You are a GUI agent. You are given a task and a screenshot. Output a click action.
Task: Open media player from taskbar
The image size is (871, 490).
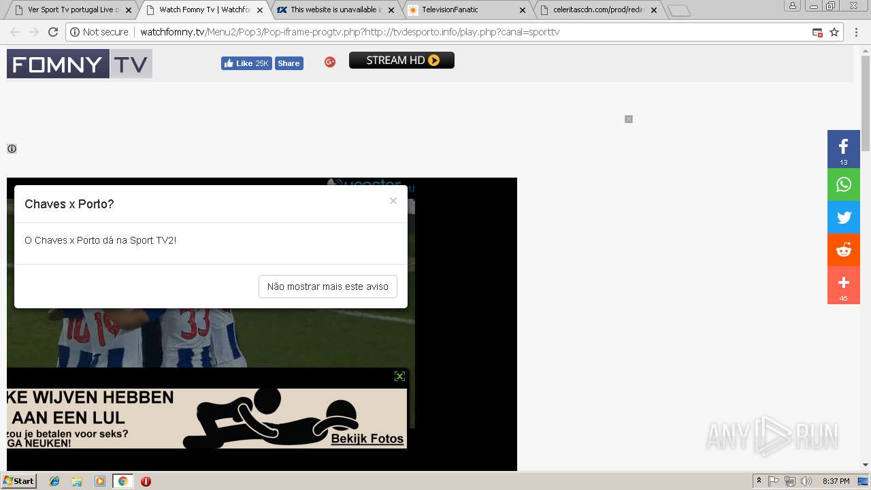[100, 481]
